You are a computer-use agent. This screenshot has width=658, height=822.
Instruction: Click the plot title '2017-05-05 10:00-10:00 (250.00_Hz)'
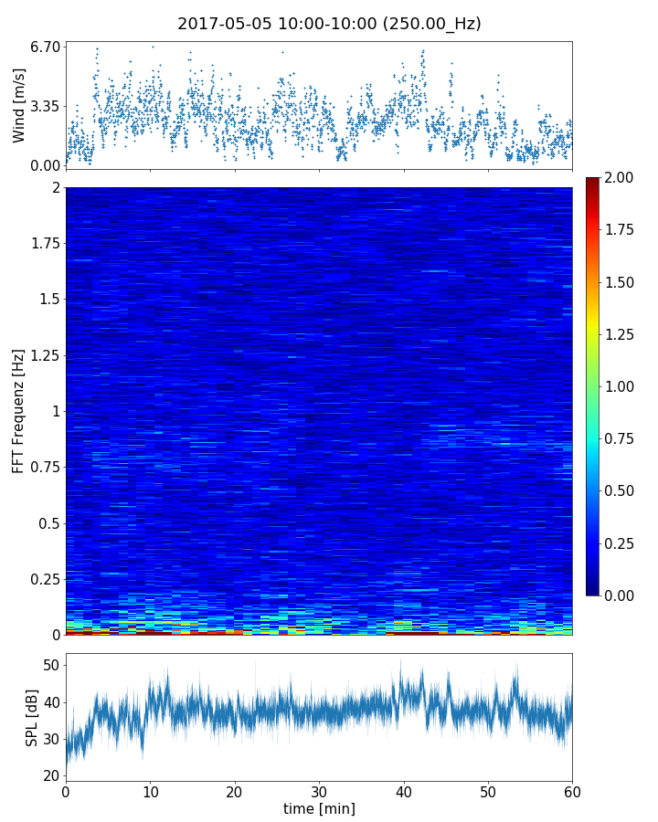329,24
